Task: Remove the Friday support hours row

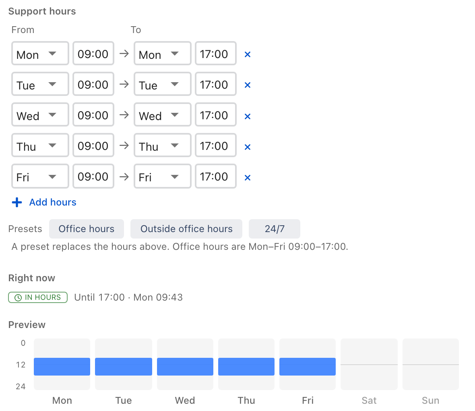Action: coord(248,177)
